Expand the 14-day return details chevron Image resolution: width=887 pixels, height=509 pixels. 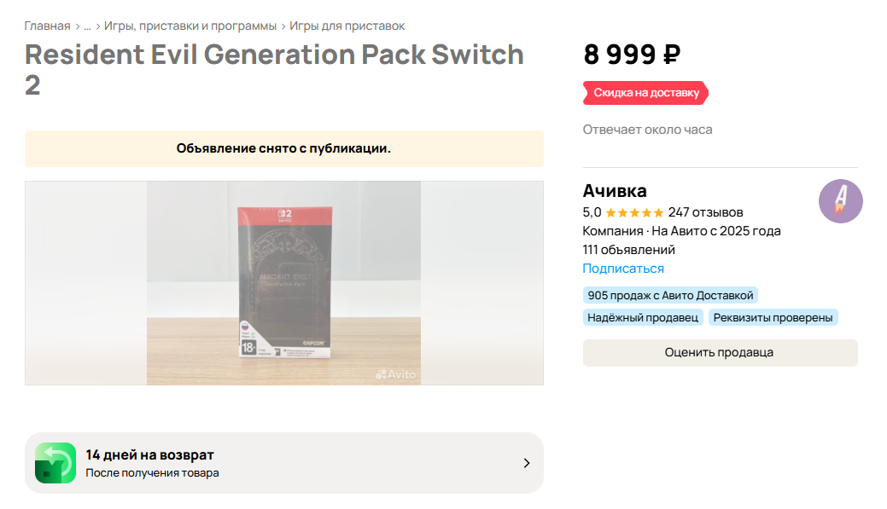[x=526, y=463]
